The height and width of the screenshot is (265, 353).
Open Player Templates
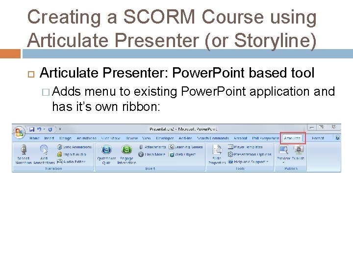pyautogui.click(x=245, y=147)
